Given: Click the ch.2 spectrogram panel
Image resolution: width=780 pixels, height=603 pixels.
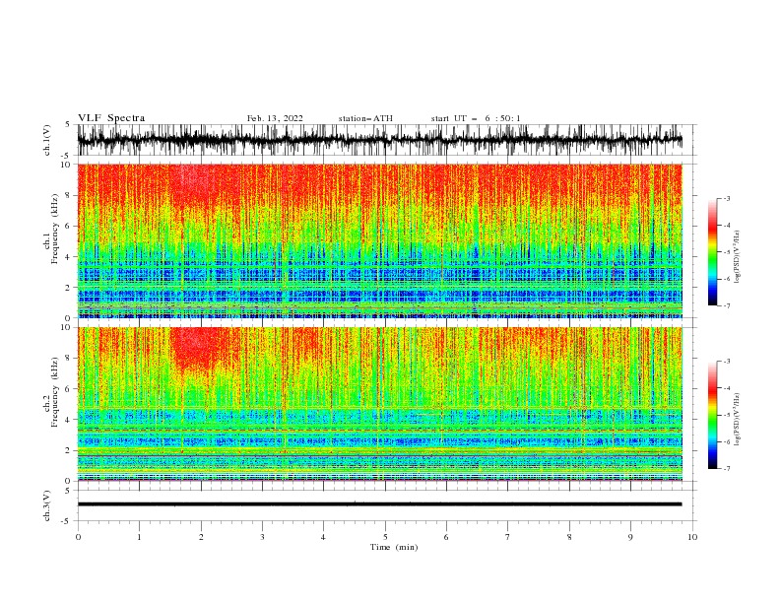Looking at the screenshot, I should point(379,404).
